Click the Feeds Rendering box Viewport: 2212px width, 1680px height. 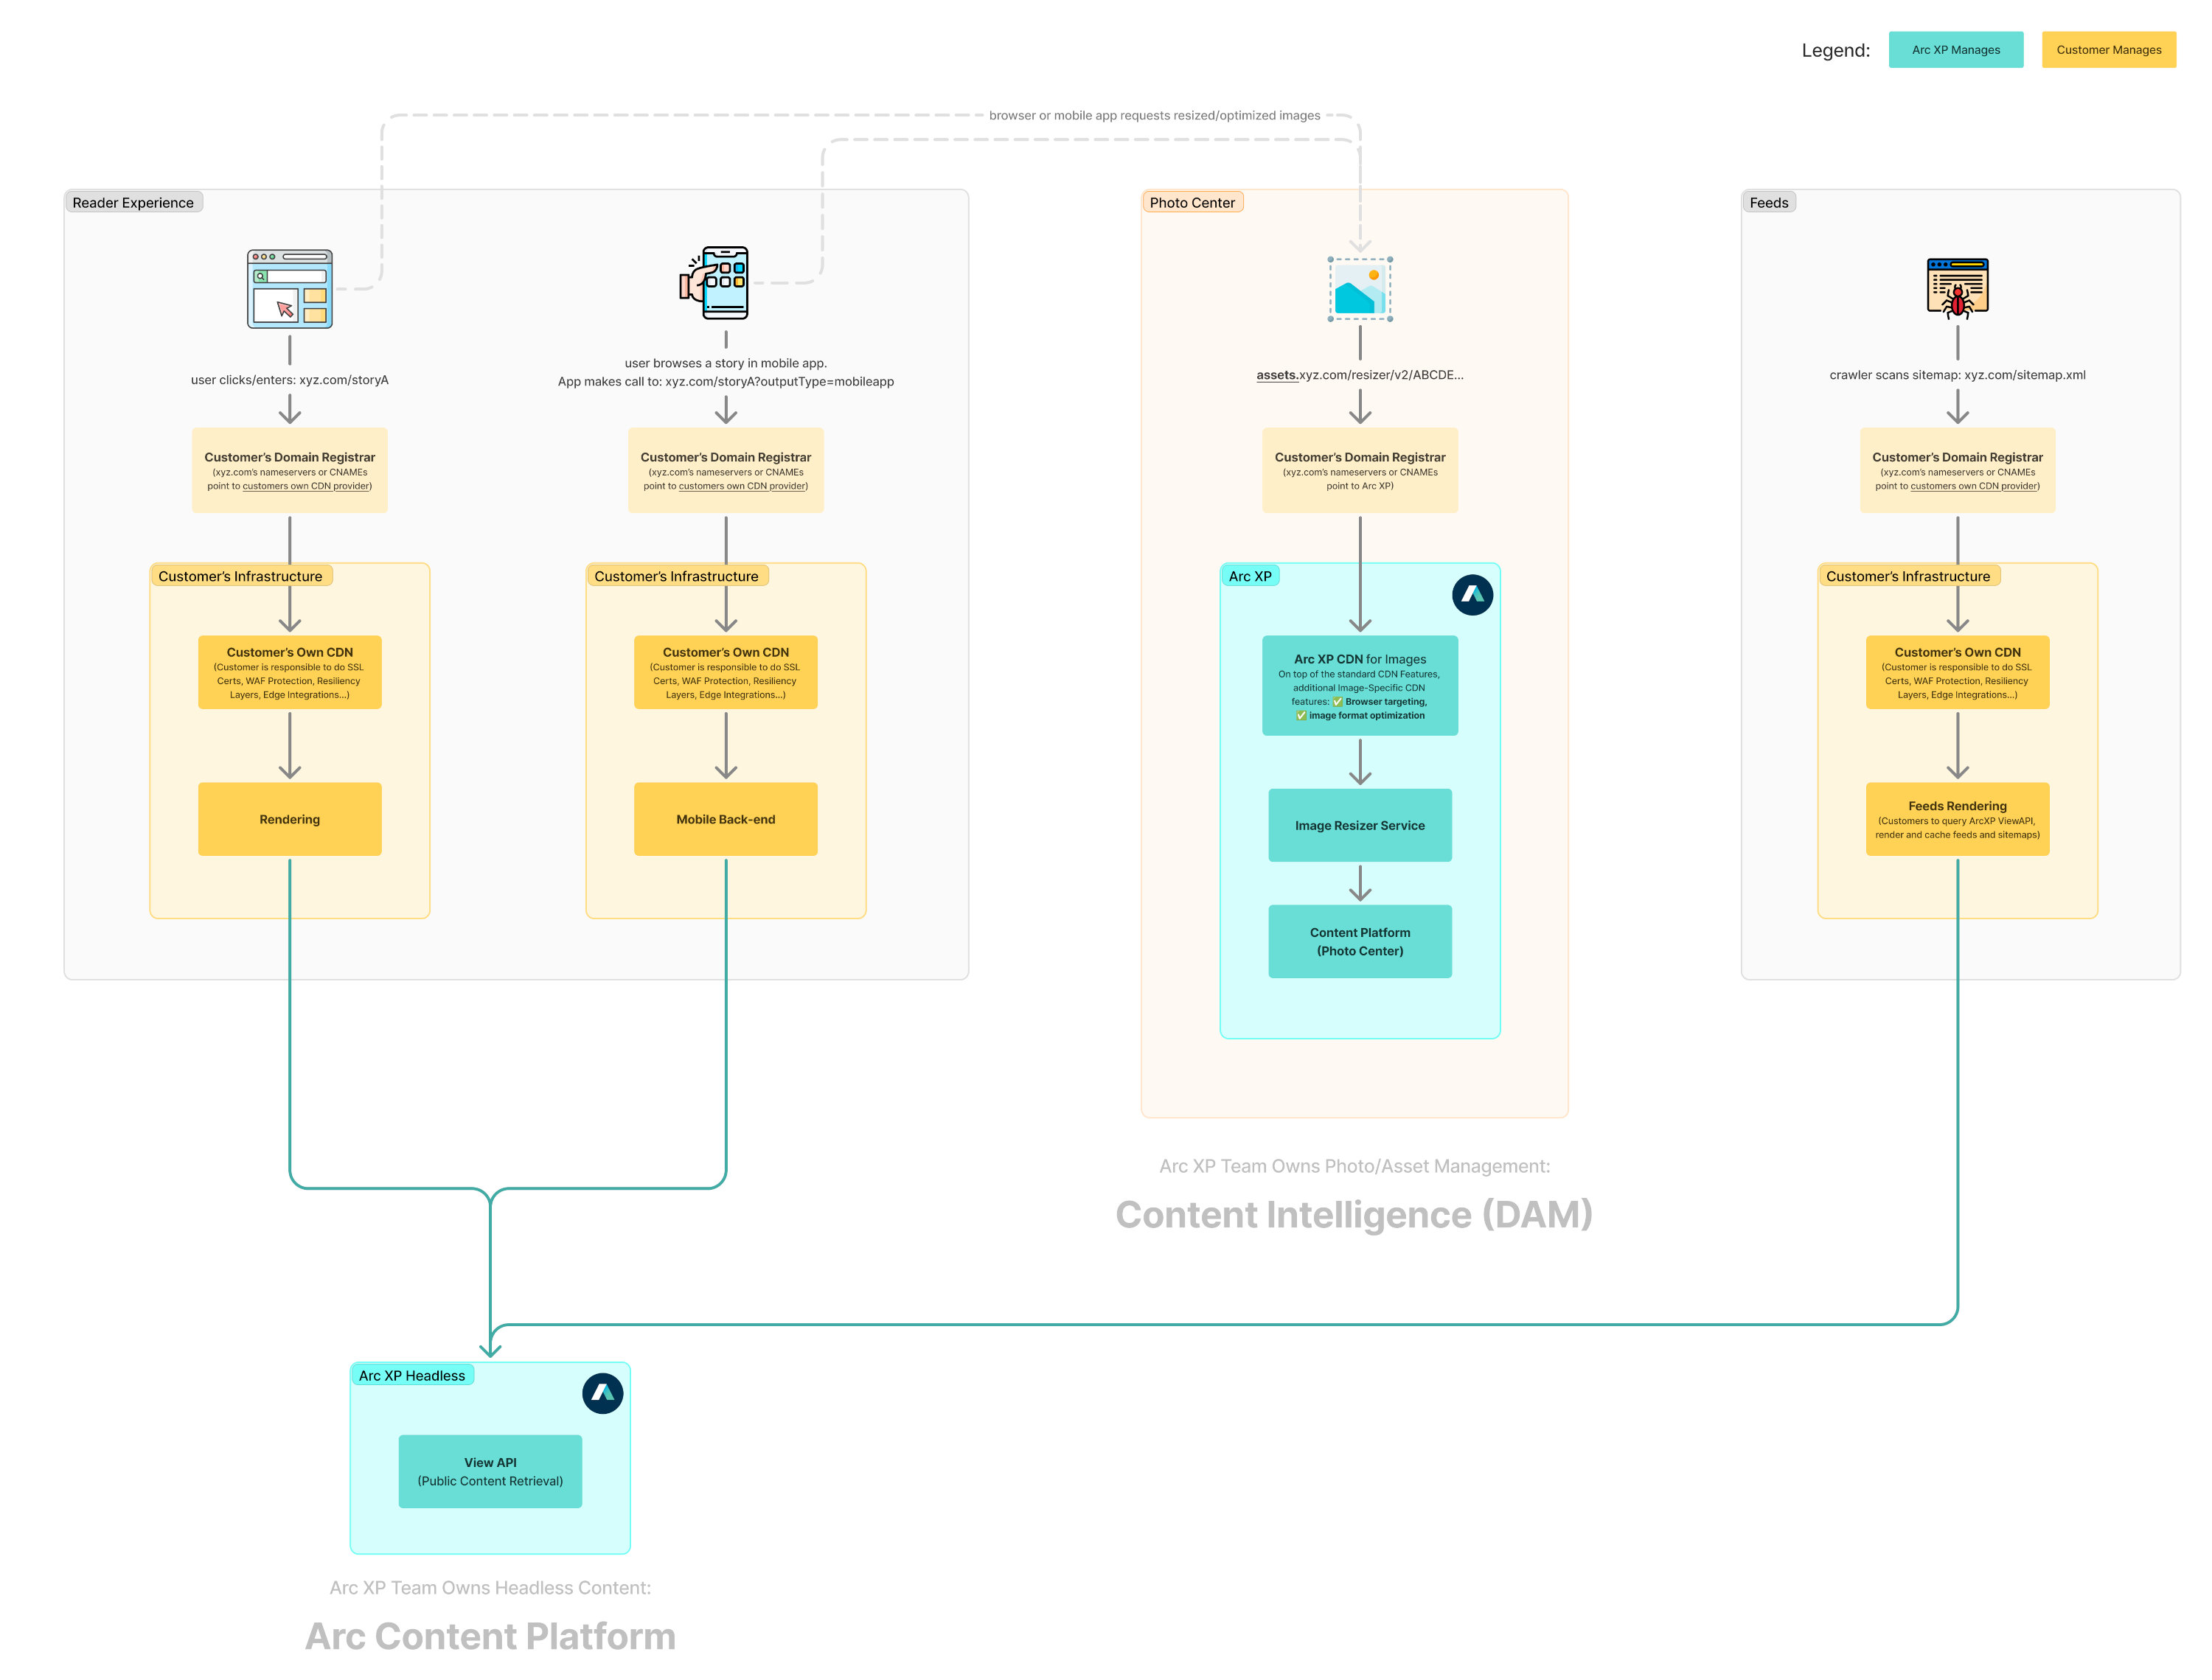(1957, 819)
